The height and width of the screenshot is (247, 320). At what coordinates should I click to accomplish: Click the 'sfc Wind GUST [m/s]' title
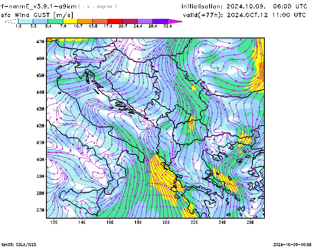37,15
